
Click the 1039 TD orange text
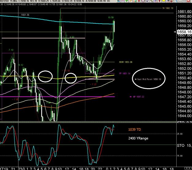135,130
